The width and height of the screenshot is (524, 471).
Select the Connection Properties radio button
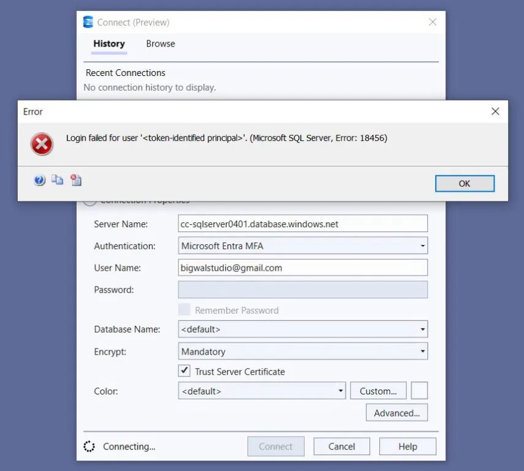(x=89, y=200)
